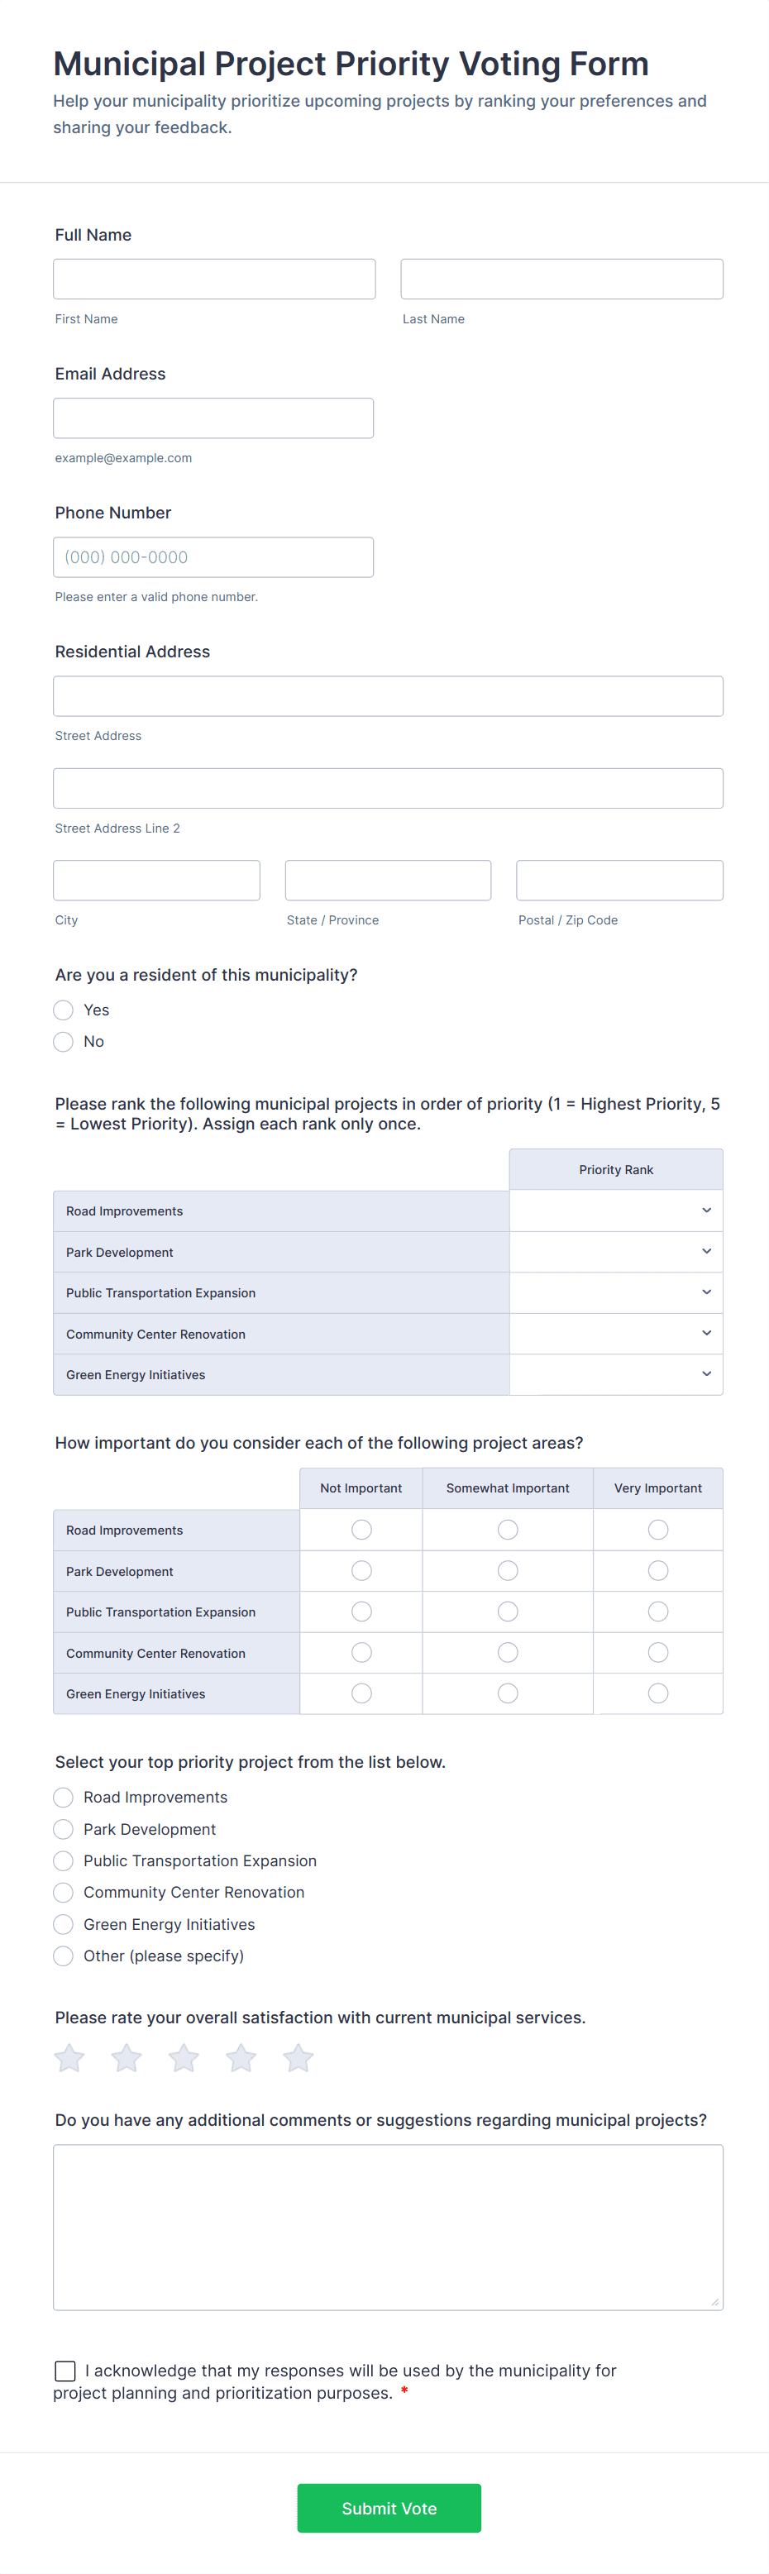Click the Submit Vote button
769x2574 pixels.
click(389, 2508)
